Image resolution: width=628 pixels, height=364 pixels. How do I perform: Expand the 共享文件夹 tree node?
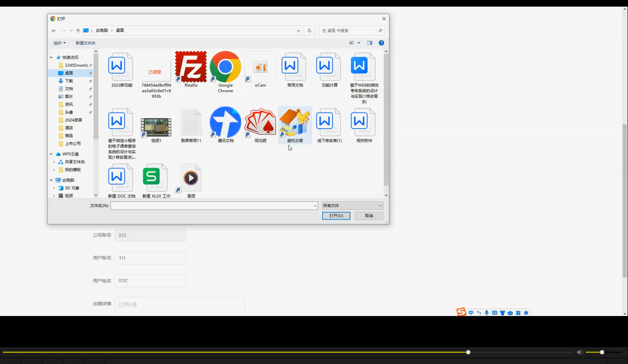click(54, 162)
